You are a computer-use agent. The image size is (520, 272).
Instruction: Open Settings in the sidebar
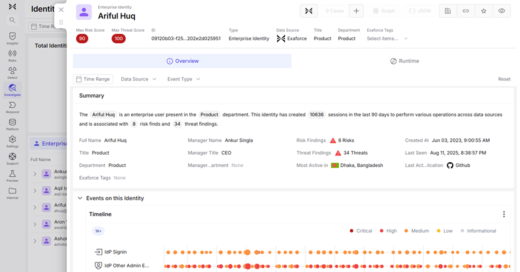(x=12, y=142)
